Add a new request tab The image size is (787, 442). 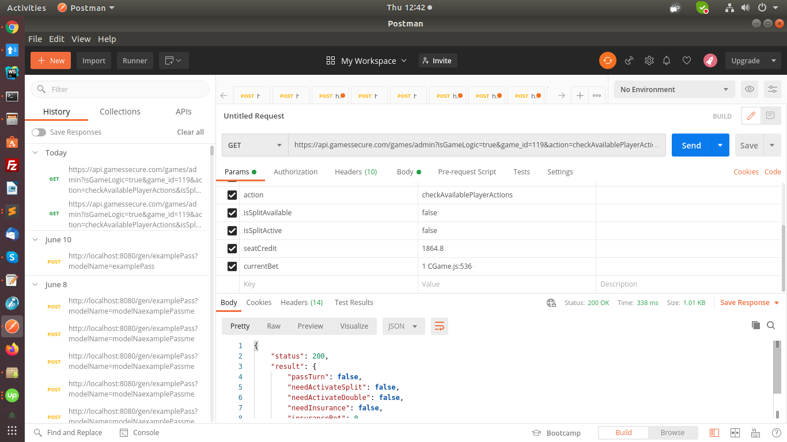coord(580,96)
